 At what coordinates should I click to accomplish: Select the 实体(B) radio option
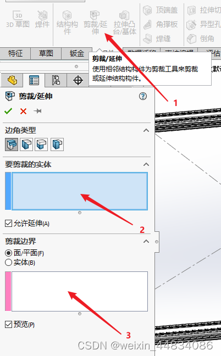pos(8,263)
